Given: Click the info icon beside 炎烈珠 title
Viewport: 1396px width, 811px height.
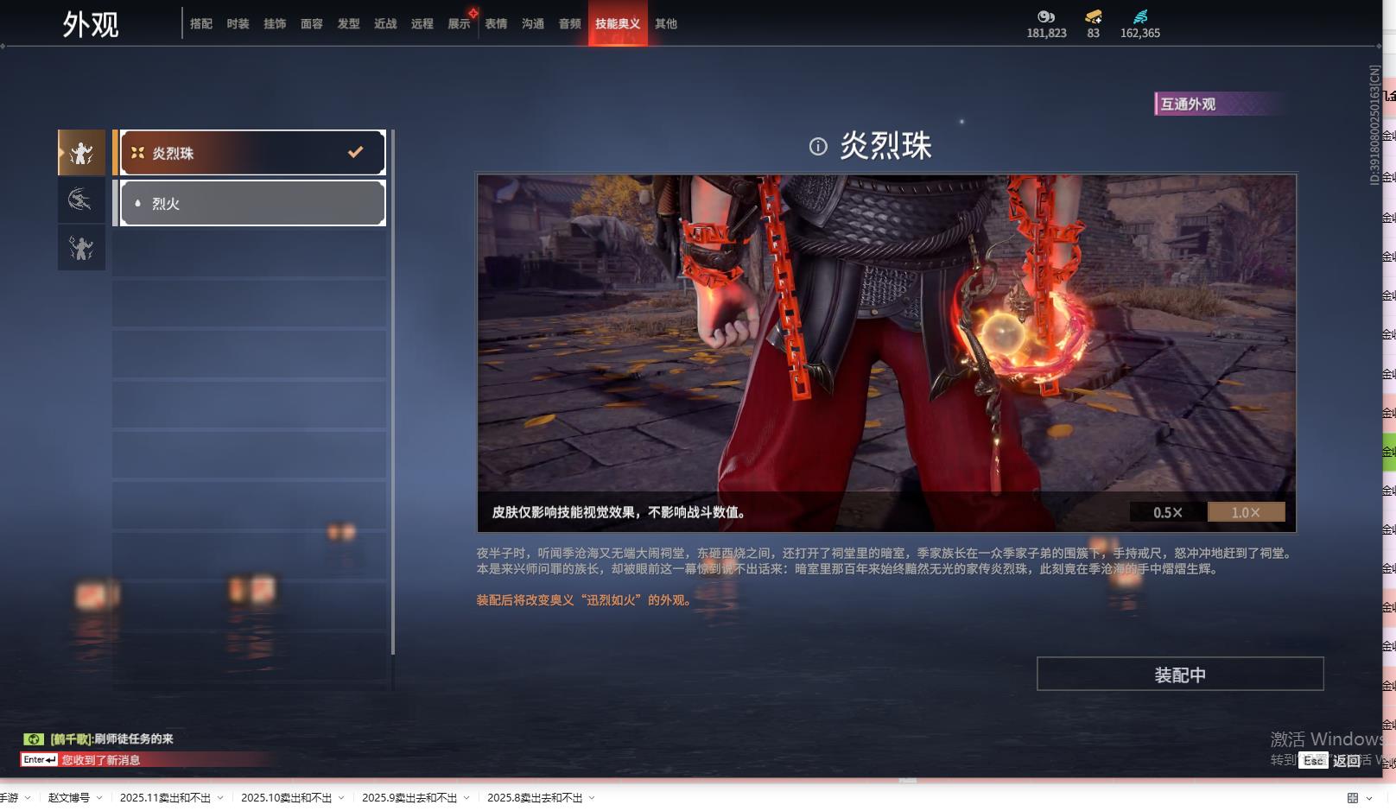Looking at the screenshot, I should [818, 147].
